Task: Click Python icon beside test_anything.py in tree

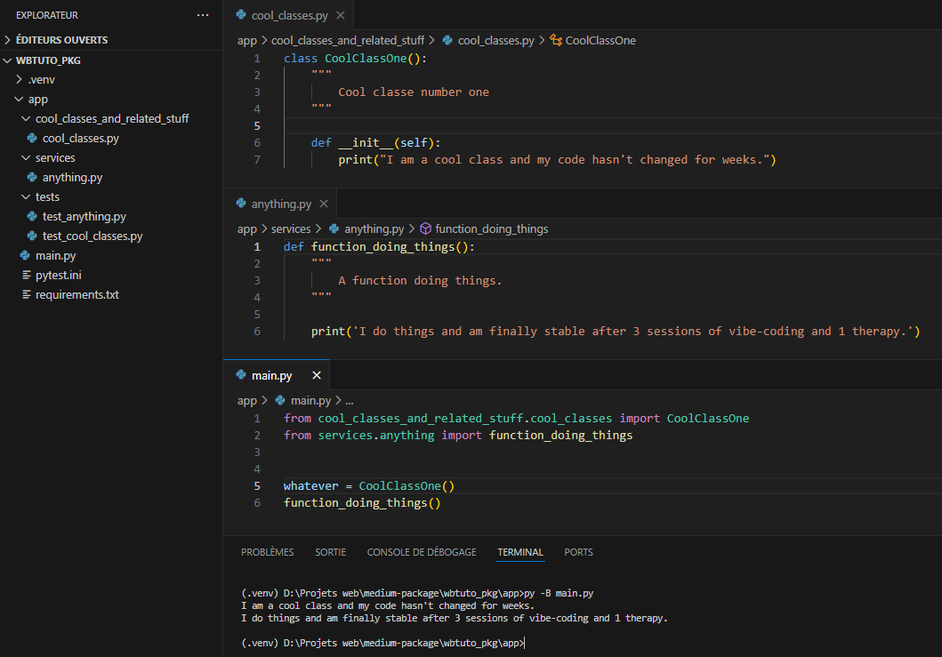Action: pos(32,216)
